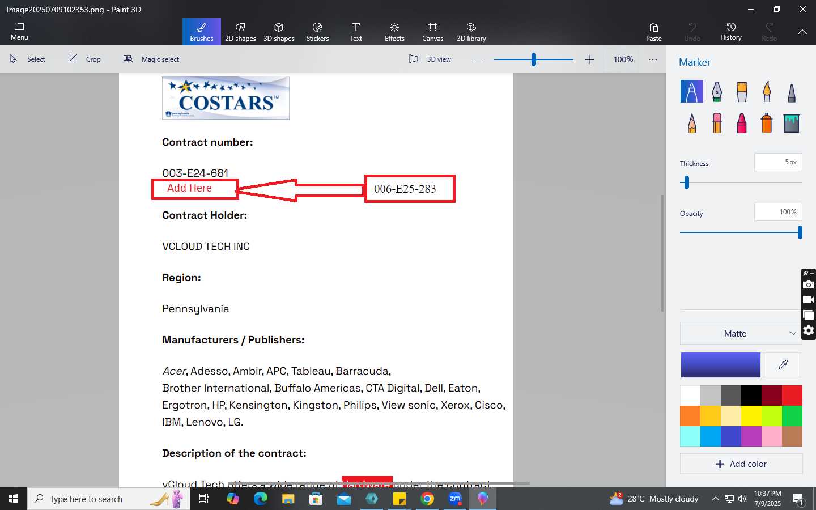This screenshot has width=816, height=510.
Task: Select the Spray can brush
Action: [x=767, y=123]
